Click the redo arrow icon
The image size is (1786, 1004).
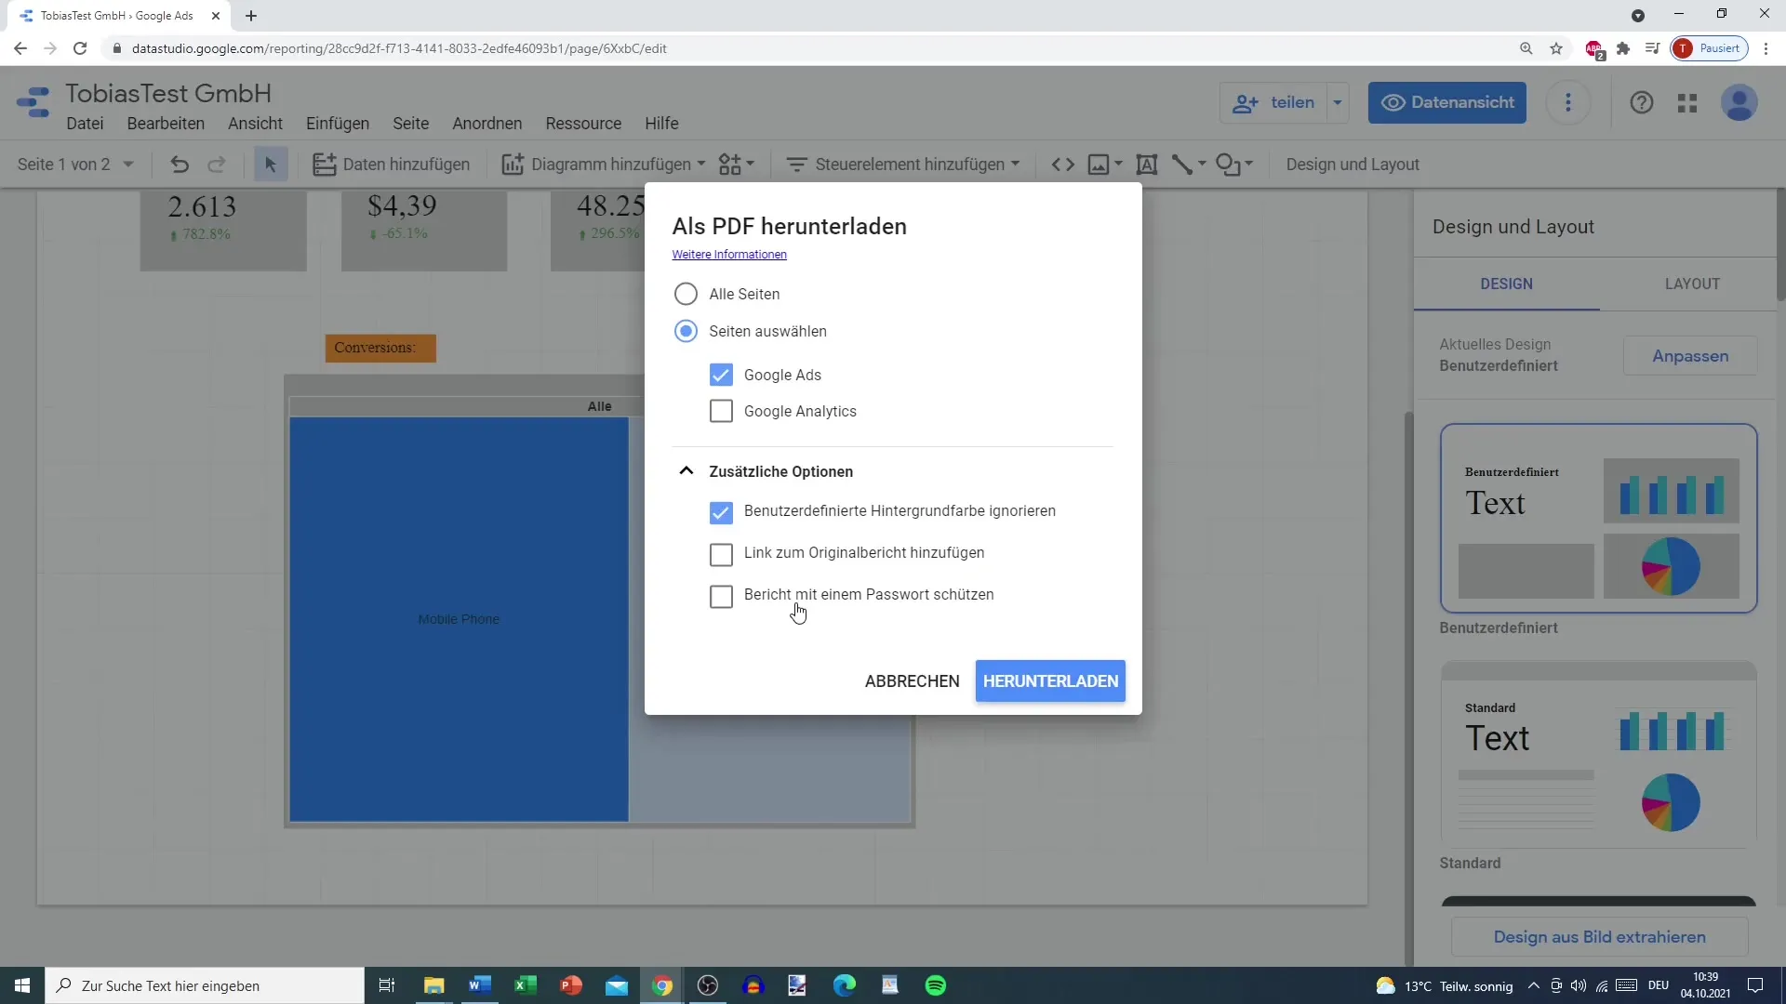tap(217, 165)
